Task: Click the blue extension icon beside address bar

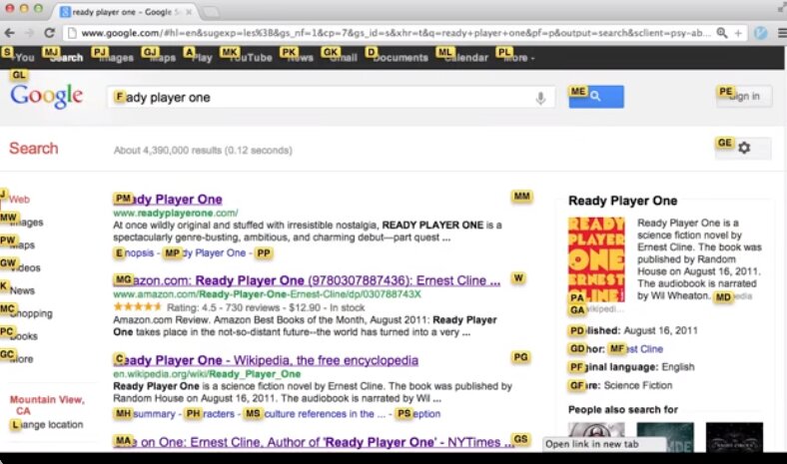Action: click(760, 33)
